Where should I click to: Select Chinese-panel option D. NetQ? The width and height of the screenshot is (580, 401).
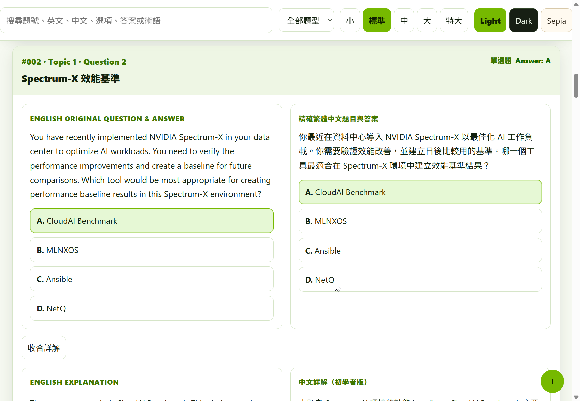420,279
